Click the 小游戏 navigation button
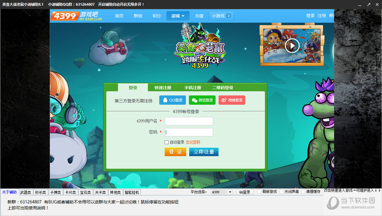This screenshot has height=216, width=382. tap(221, 16)
